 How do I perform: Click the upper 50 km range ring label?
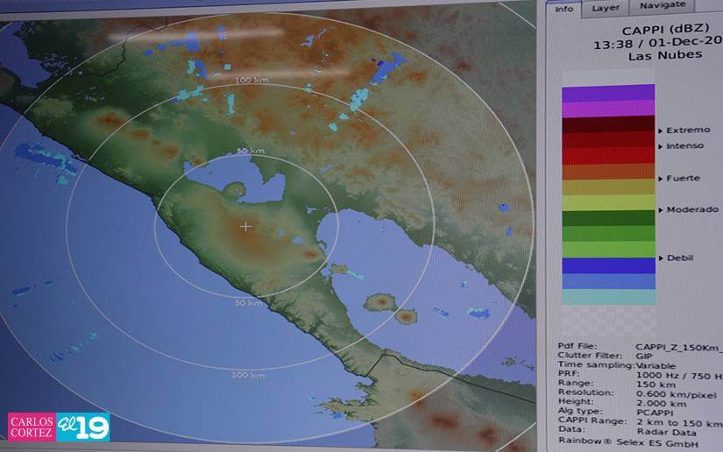[x=251, y=152]
